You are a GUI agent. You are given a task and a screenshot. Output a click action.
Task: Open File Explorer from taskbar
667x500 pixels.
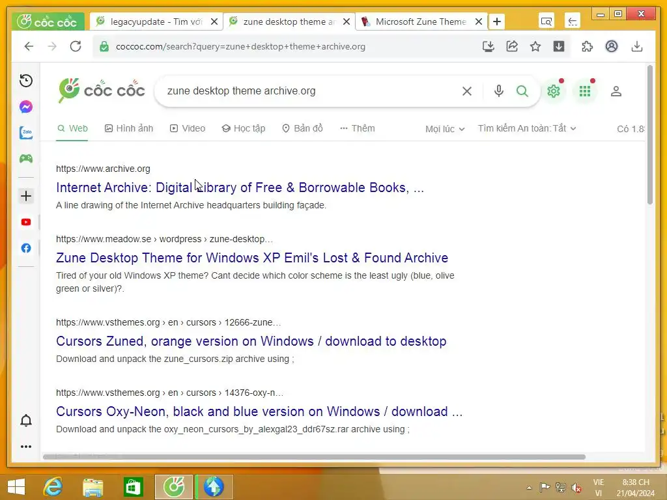click(92, 487)
